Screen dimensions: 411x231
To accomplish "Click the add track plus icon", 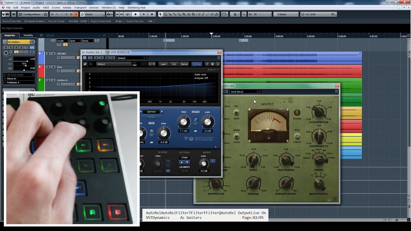I will tap(99, 35).
